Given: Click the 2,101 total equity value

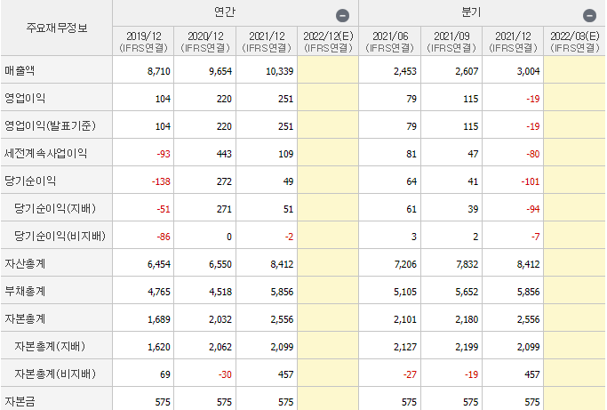Looking at the screenshot, I should click(405, 319).
